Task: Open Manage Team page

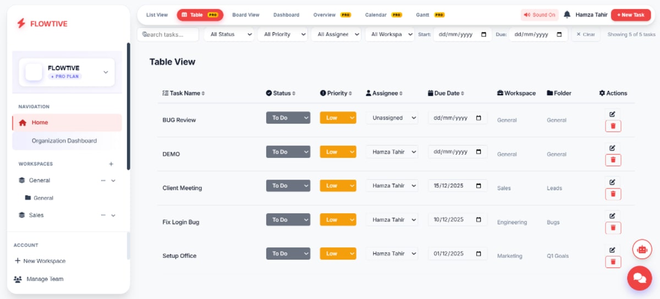Action: tap(38, 279)
